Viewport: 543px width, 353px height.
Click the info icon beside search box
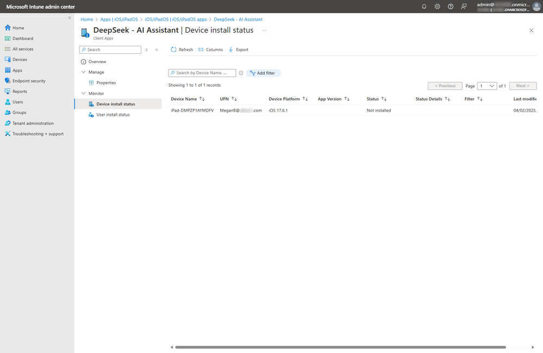[241, 73]
